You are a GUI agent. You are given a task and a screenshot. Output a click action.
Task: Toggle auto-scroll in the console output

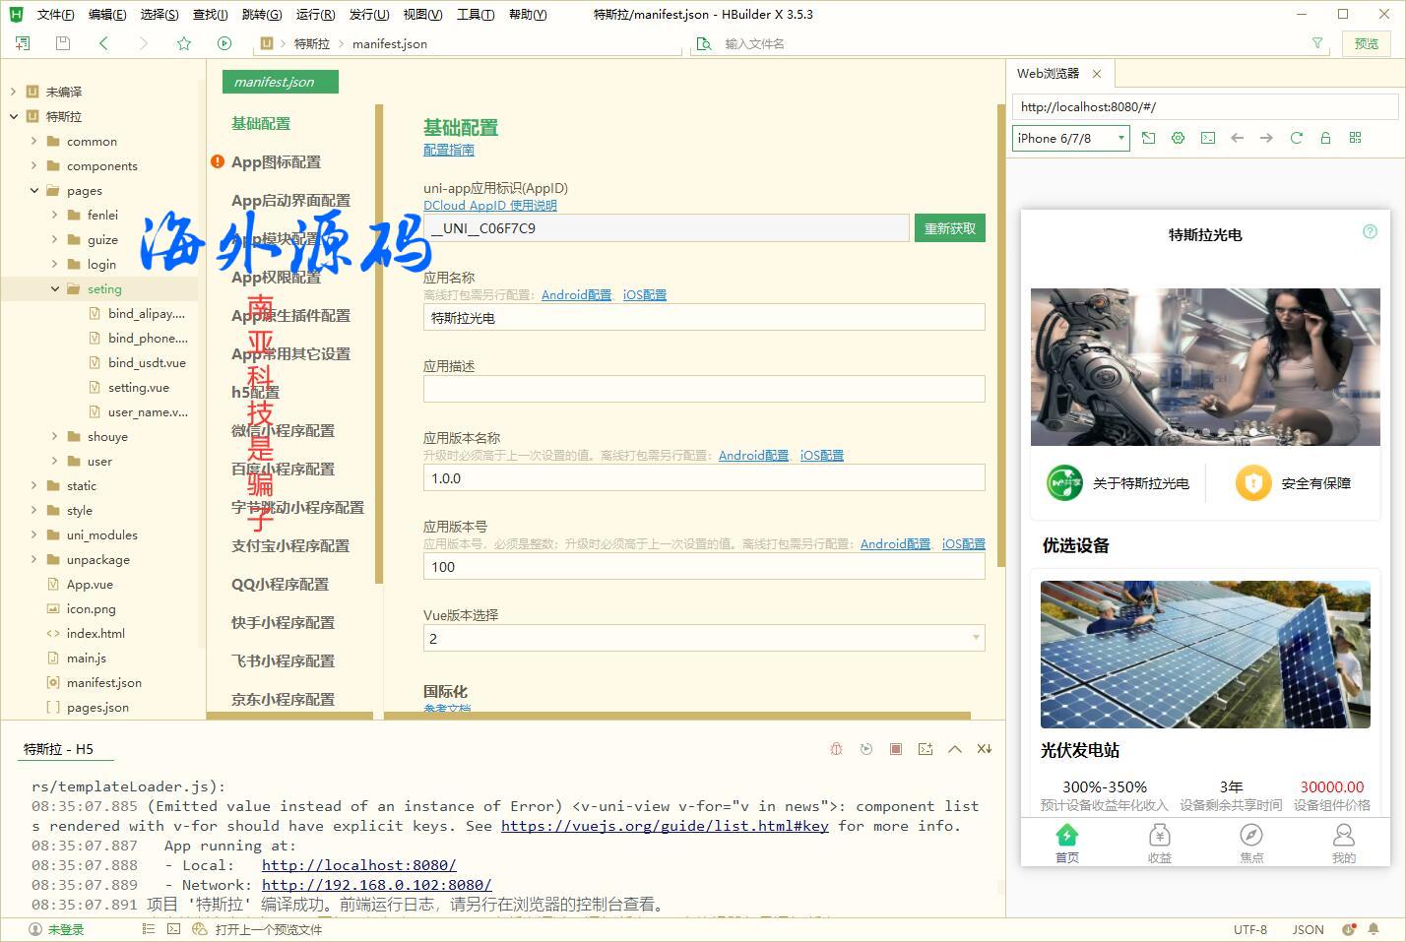[x=984, y=748]
